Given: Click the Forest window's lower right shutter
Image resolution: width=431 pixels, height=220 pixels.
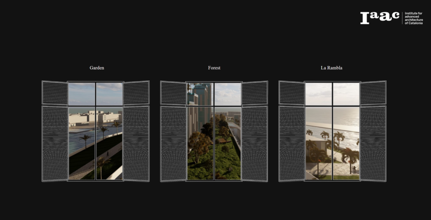Looking at the screenshot, I should [254, 143].
